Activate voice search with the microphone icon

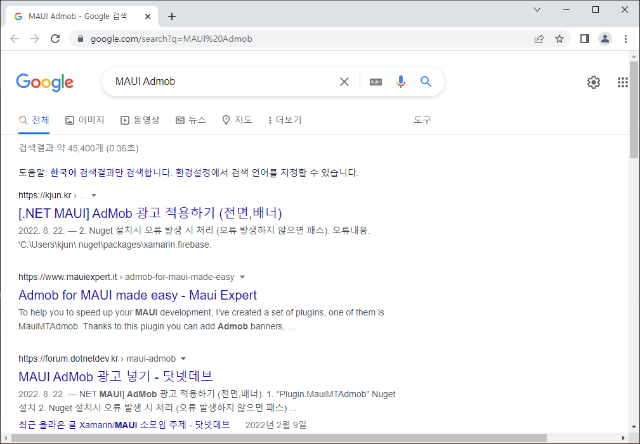(x=400, y=81)
